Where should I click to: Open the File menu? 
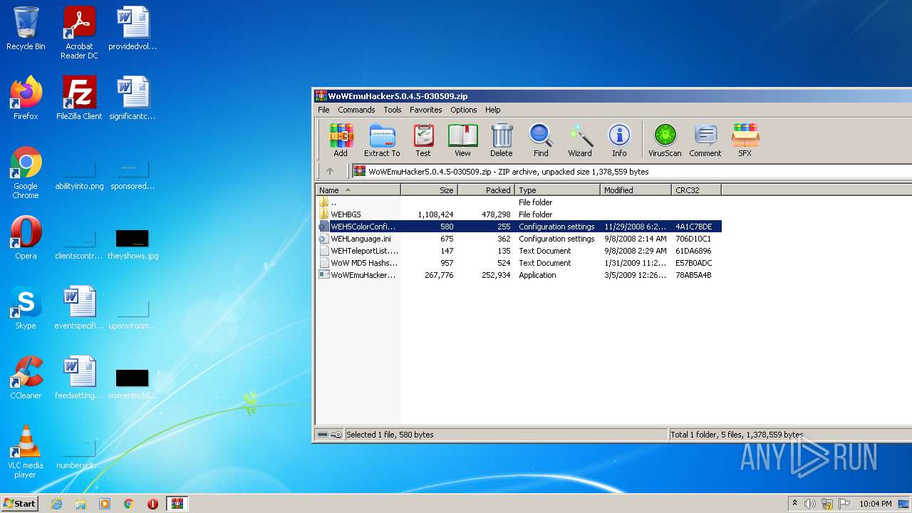click(x=323, y=110)
